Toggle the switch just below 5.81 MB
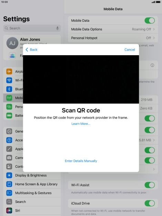162x216 pixels. [x=150, y=150]
